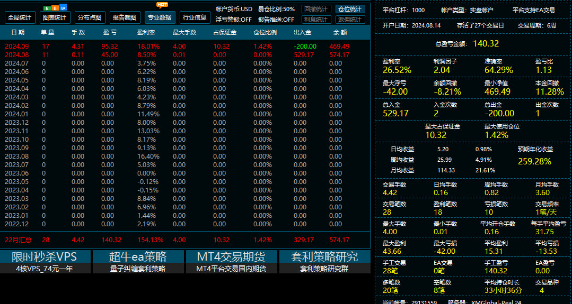Click the 回撤统计 button
This screenshot has height=304, width=572.
(316, 9)
